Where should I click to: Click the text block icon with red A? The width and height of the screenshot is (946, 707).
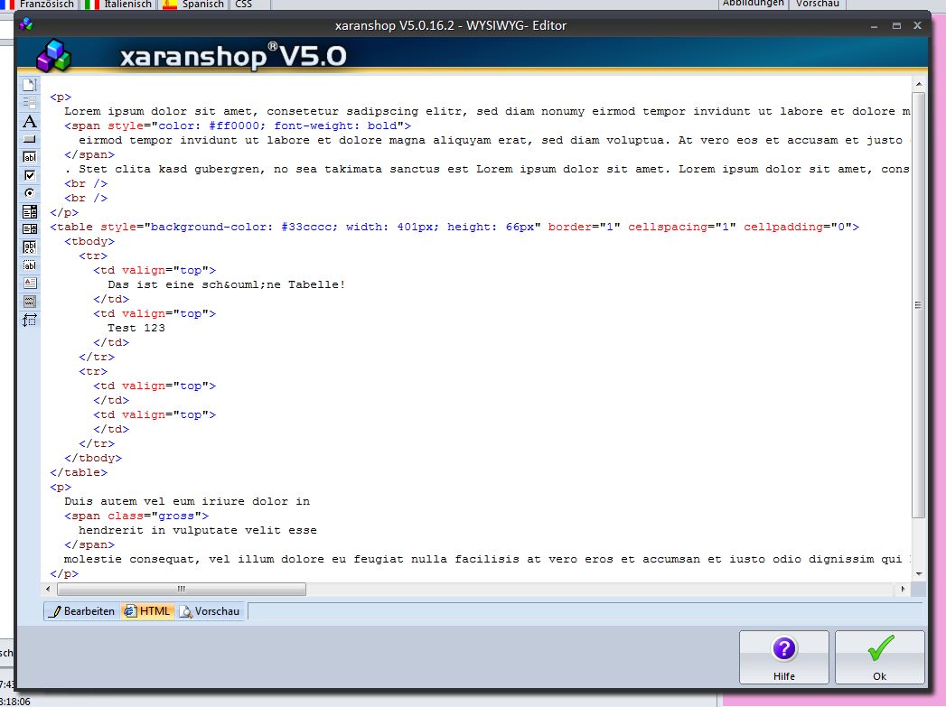coord(30,283)
